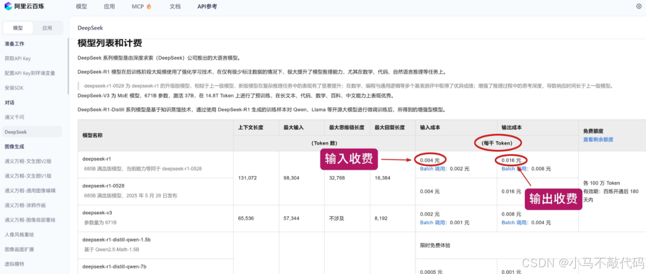The width and height of the screenshot is (646, 274).
Task: Click the 0.004 元 input cost of deepseek-r1-0528
Action: click(x=430, y=192)
